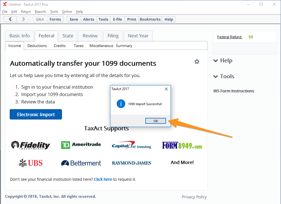Click the Federal Refund link
The image size is (281, 204).
229,37
